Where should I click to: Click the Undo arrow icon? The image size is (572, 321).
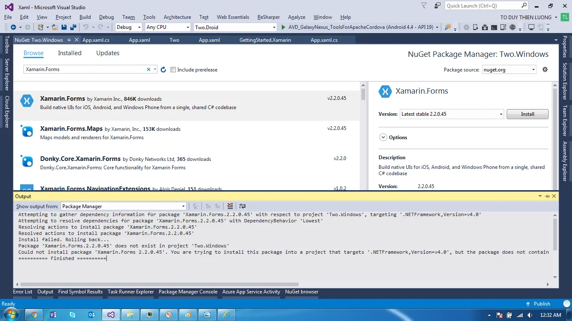[x=86, y=27]
